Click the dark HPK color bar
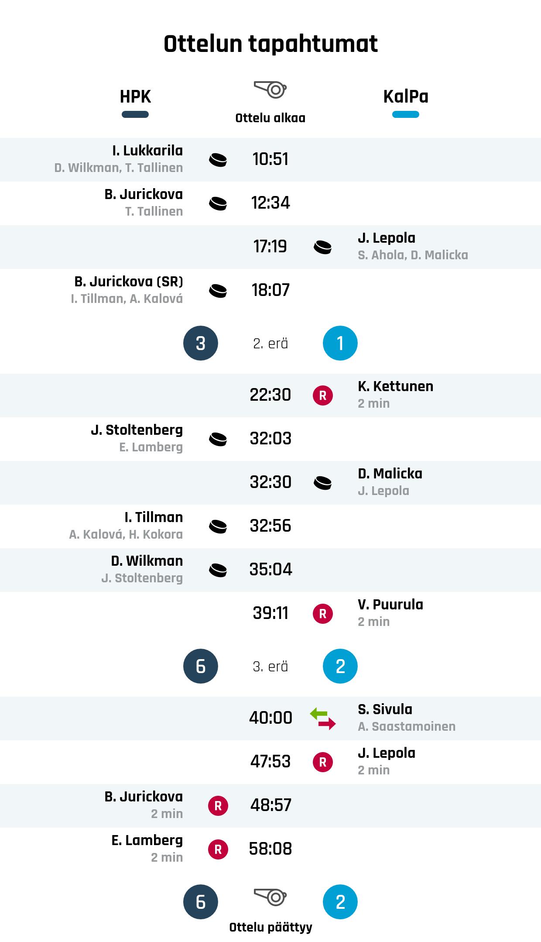541x942 pixels. pos(135,115)
